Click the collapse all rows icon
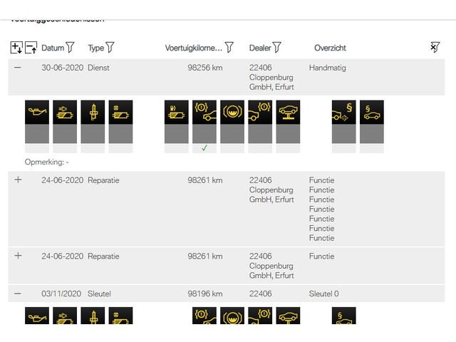The width and height of the screenshot is (456, 342). tap(31, 48)
